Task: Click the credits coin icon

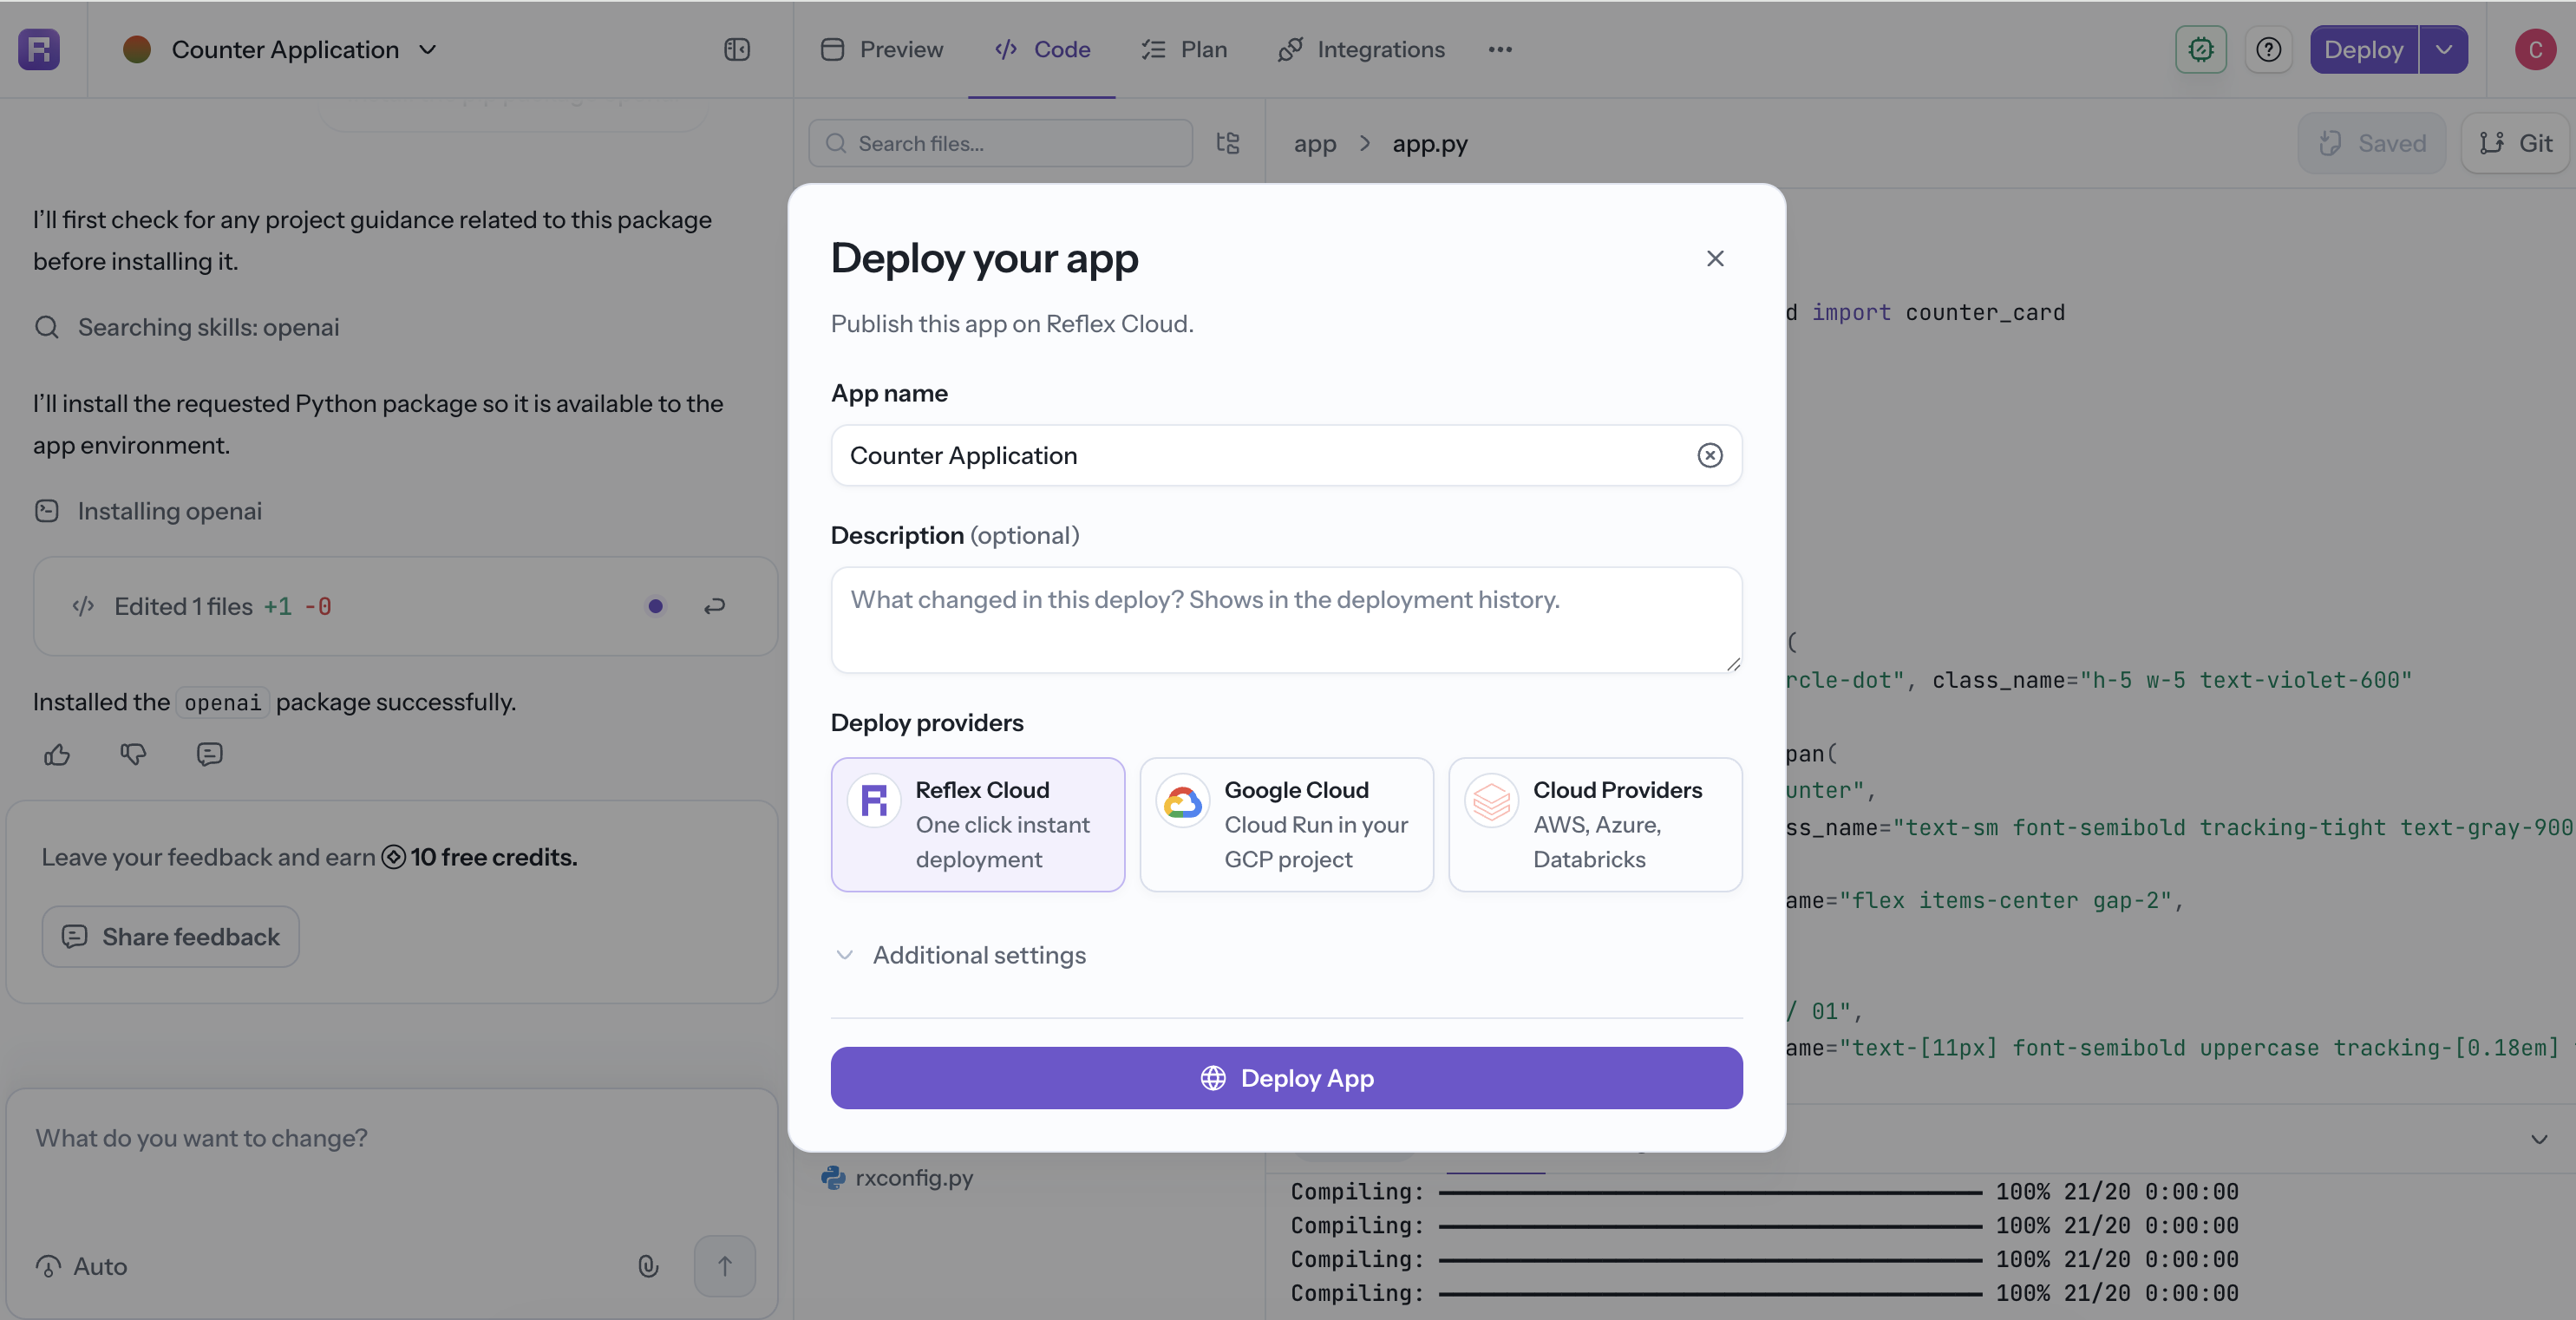Action: [x=393, y=857]
